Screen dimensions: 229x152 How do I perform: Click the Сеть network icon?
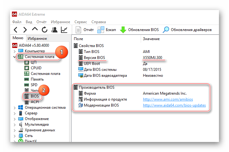point(21,136)
